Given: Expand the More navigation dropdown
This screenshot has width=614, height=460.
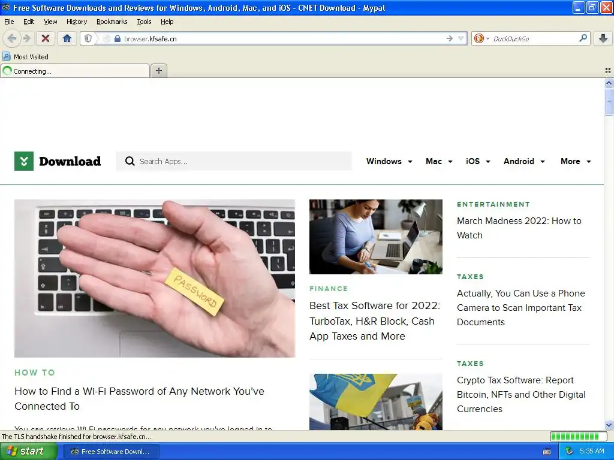Looking at the screenshot, I should [576, 161].
